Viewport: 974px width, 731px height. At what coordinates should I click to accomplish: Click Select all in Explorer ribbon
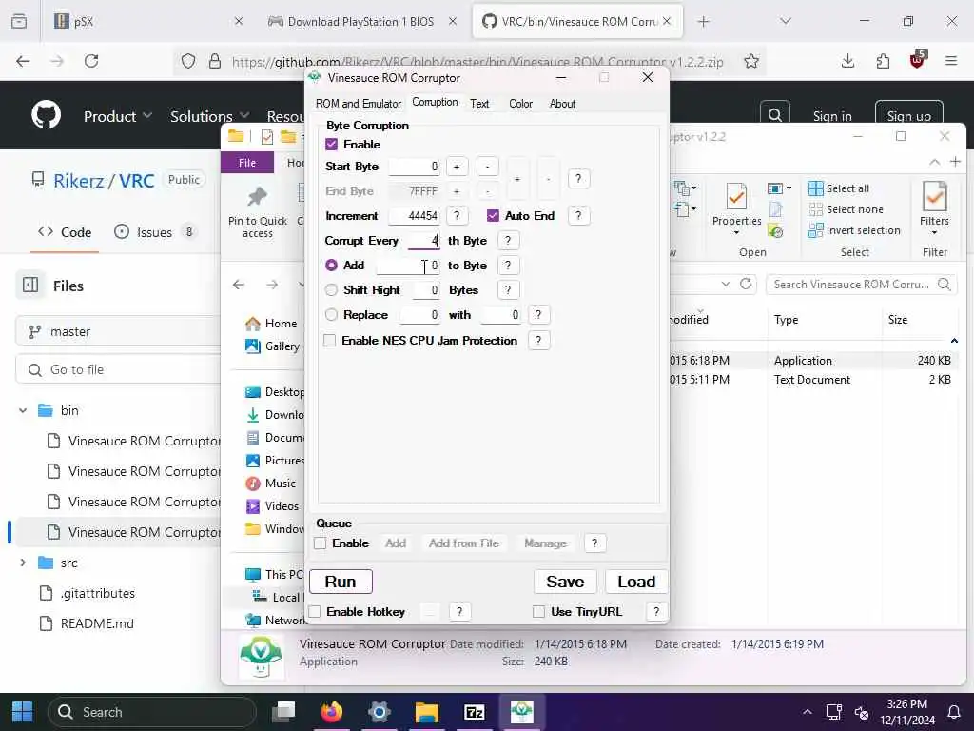pyautogui.click(x=839, y=188)
